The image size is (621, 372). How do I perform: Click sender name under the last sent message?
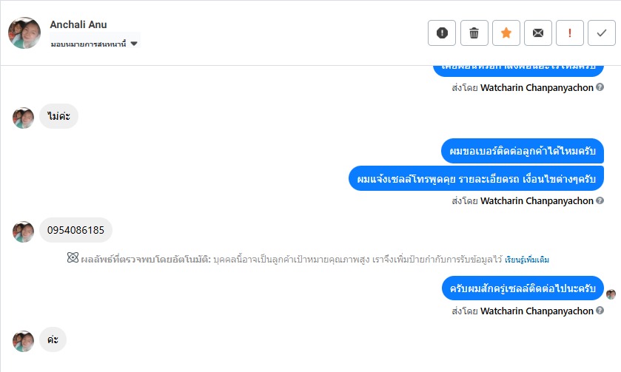(x=537, y=311)
